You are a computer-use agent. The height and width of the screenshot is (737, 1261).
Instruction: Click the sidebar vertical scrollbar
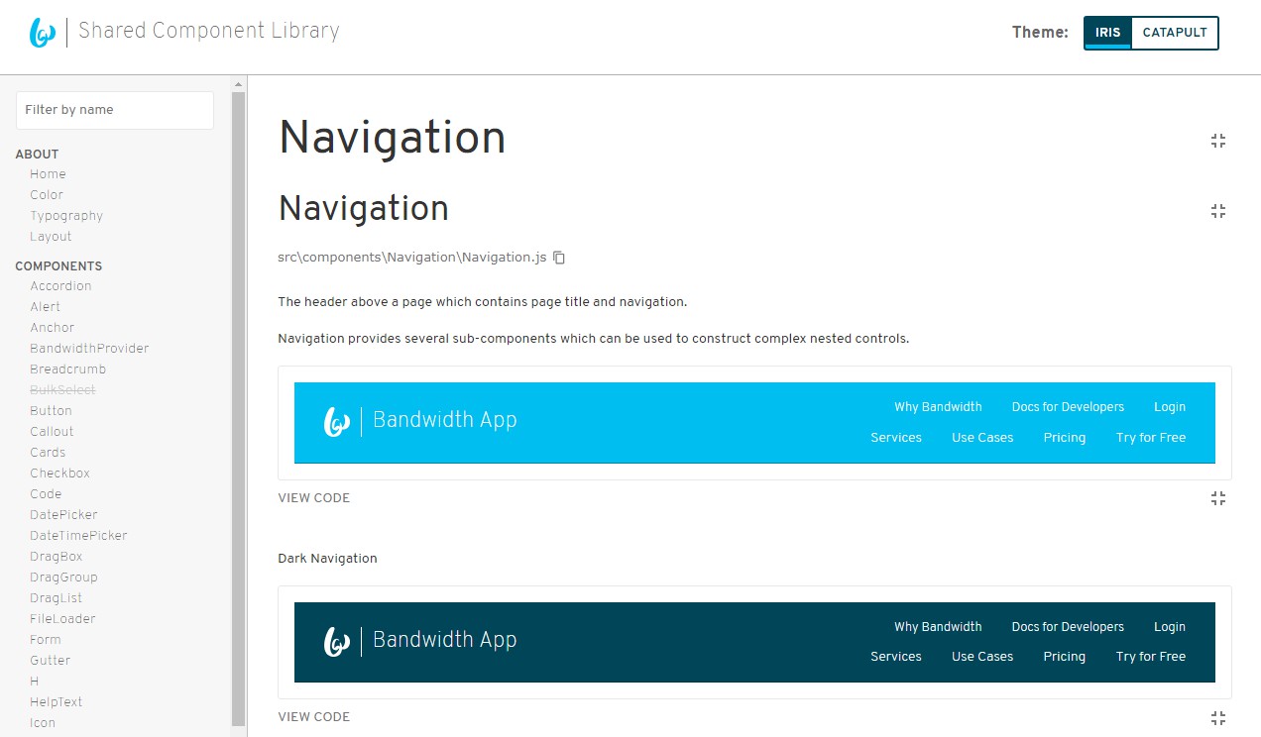pyautogui.click(x=238, y=396)
